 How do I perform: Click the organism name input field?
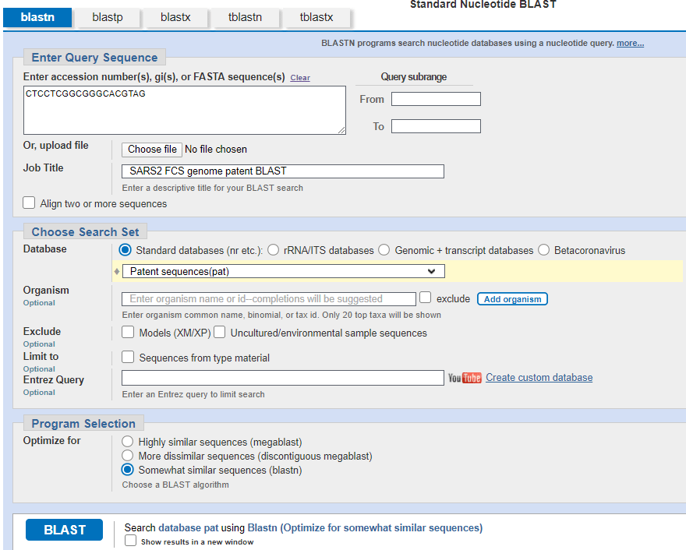point(269,299)
